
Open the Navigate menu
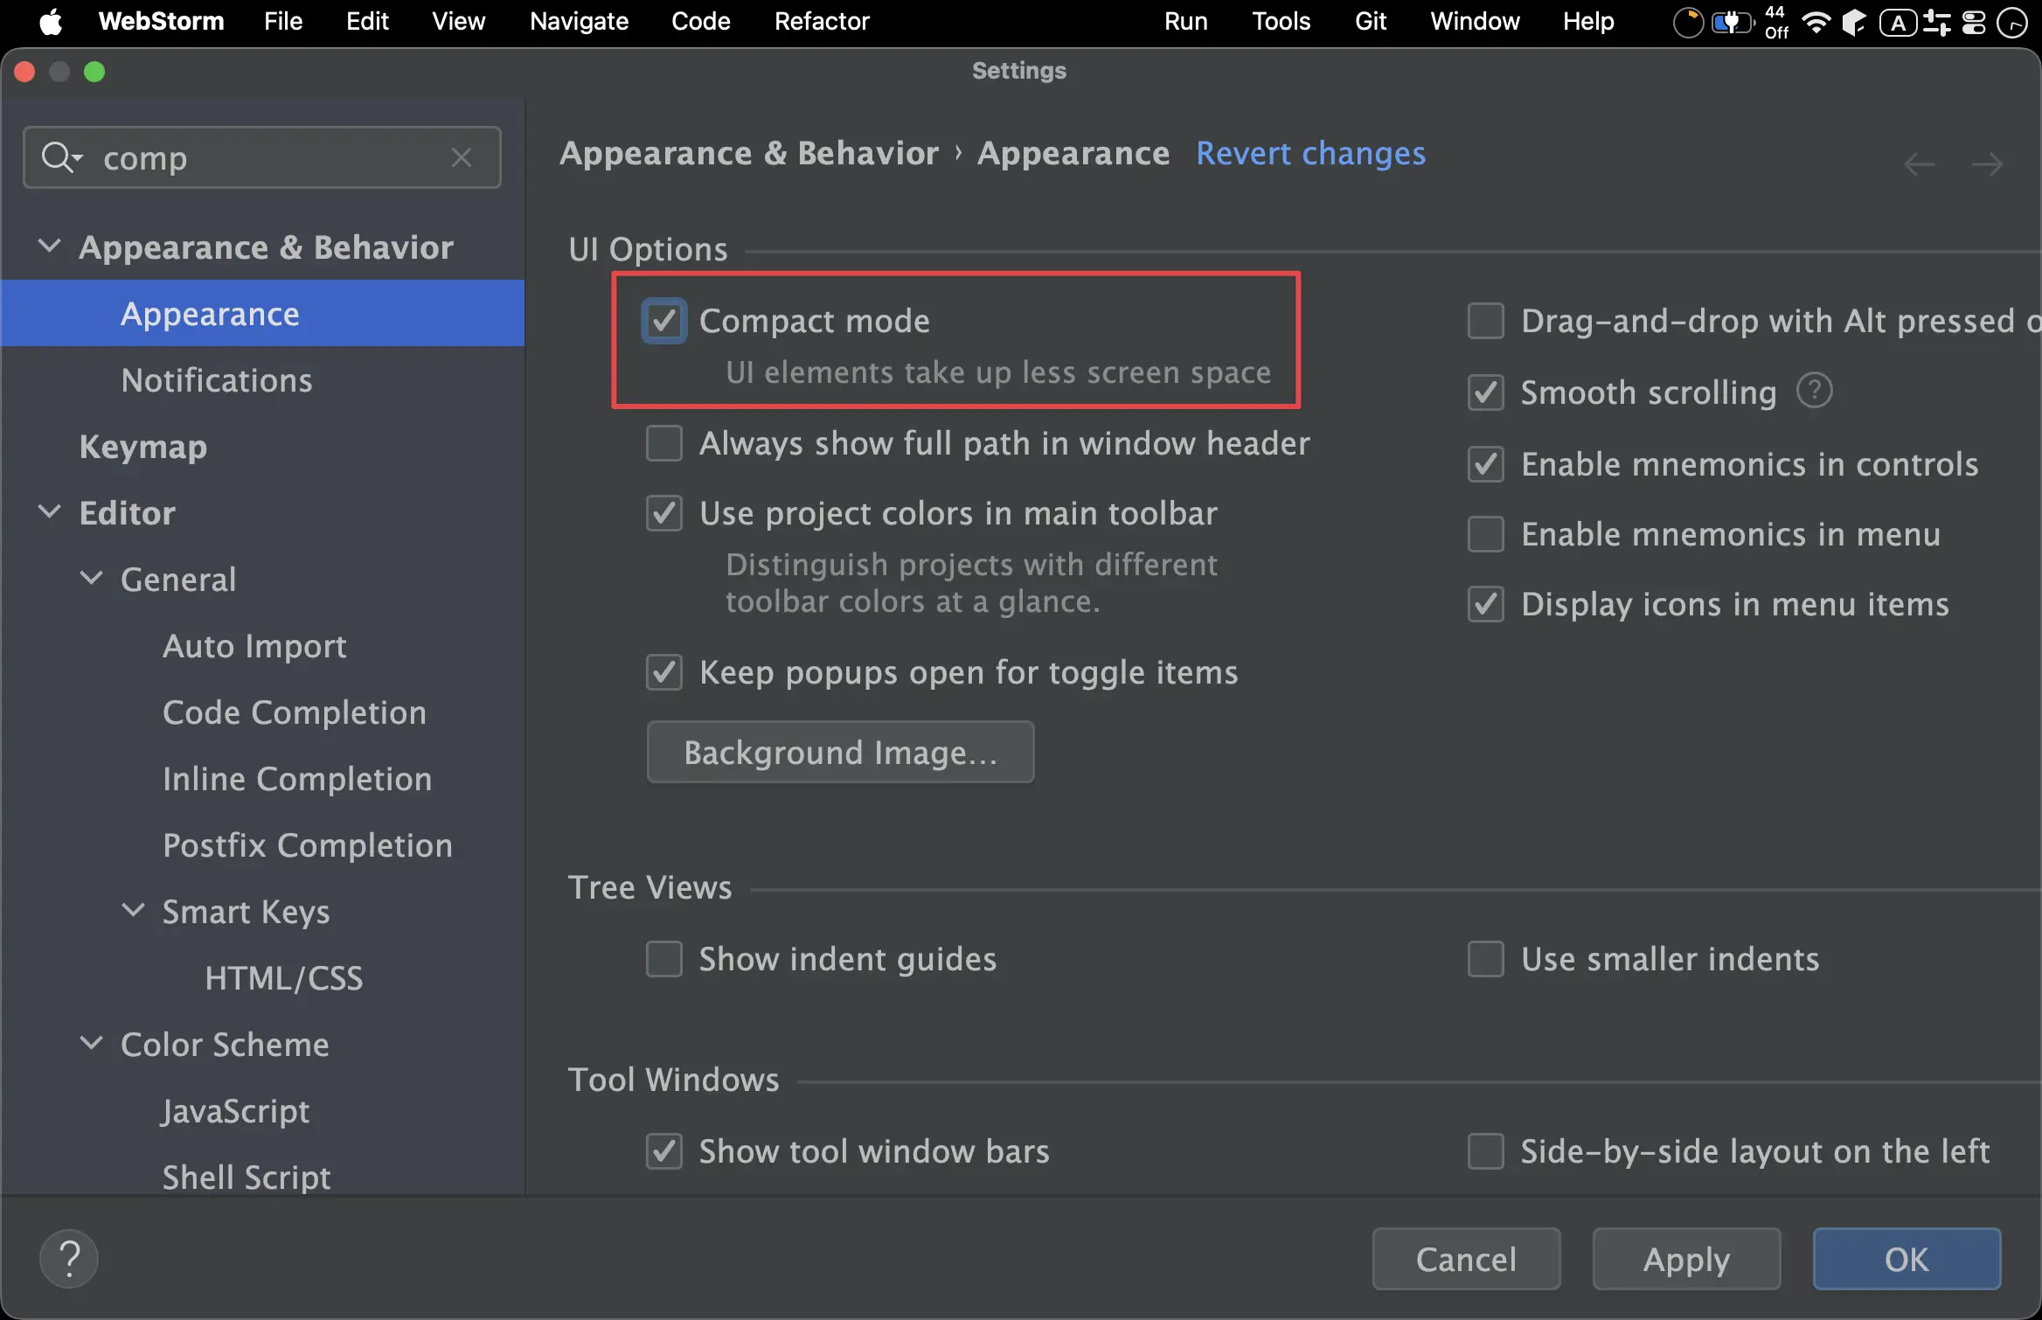click(x=579, y=21)
